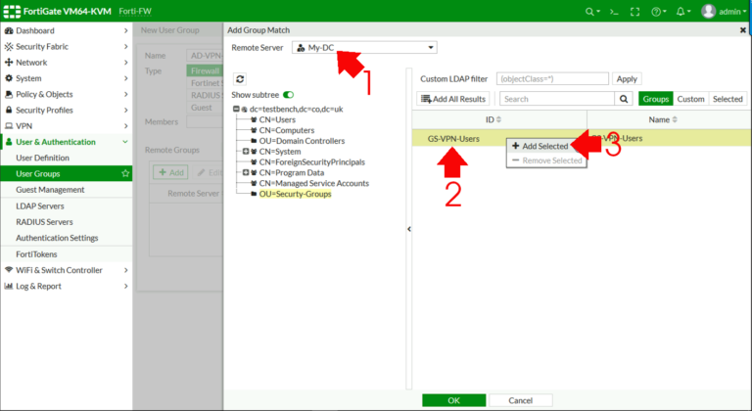The height and width of the screenshot is (411, 752).
Task: Click the search magnifier button
Action: tap(624, 99)
